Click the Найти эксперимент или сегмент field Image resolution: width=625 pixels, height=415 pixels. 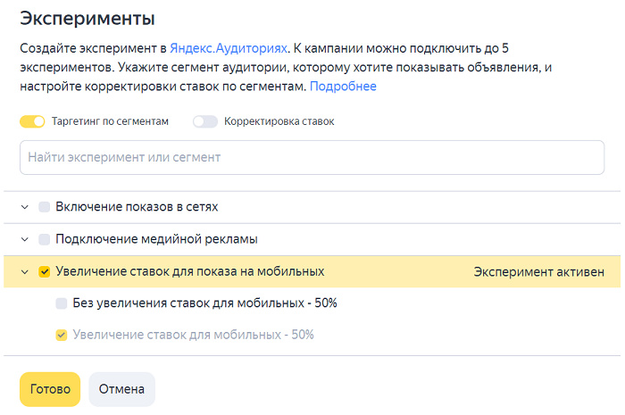pos(312,157)
